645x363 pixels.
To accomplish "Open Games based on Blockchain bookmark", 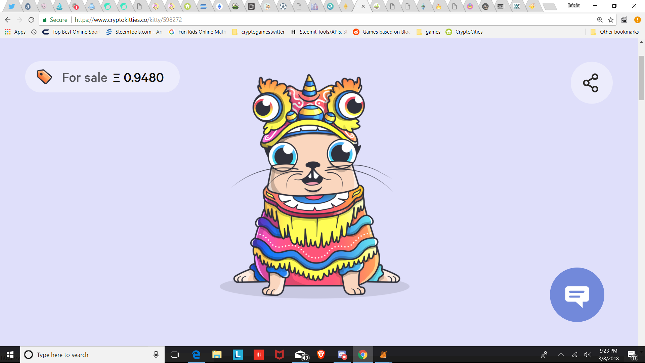I will click(x=382, y=32).
